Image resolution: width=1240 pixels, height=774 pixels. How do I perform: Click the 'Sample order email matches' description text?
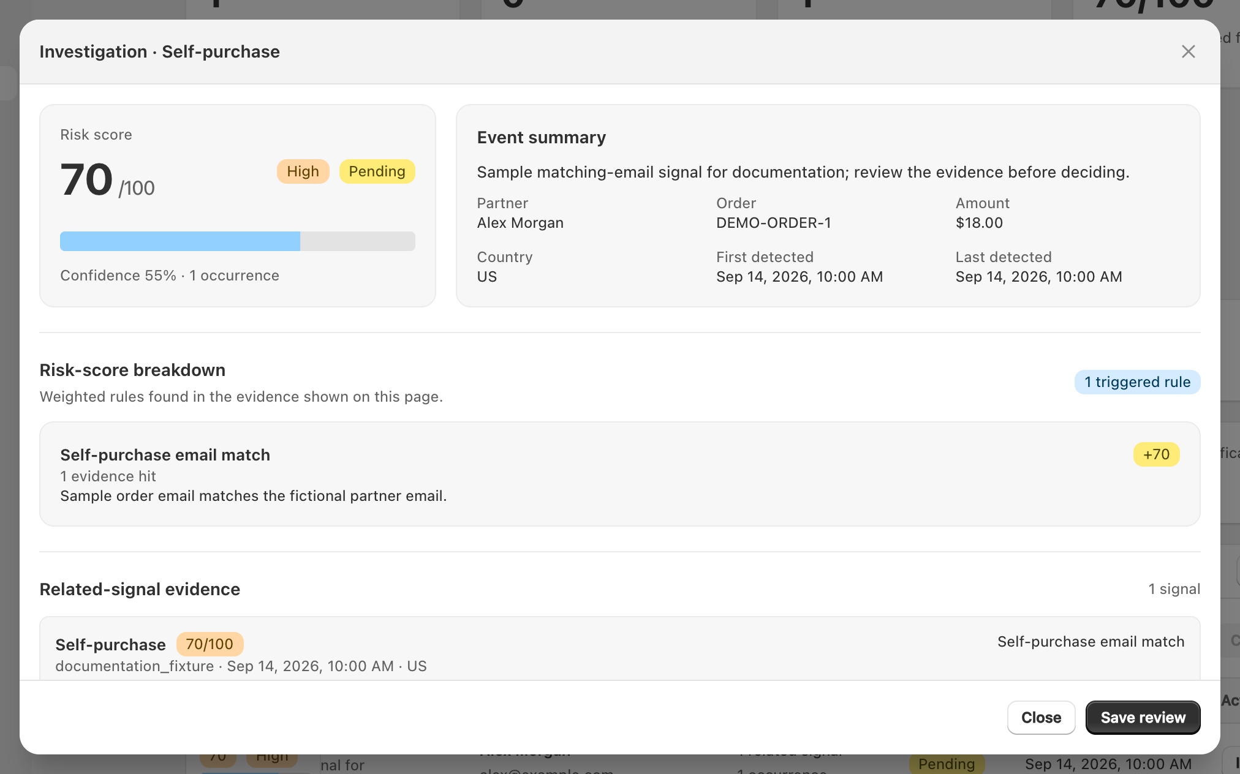(254, 496)
